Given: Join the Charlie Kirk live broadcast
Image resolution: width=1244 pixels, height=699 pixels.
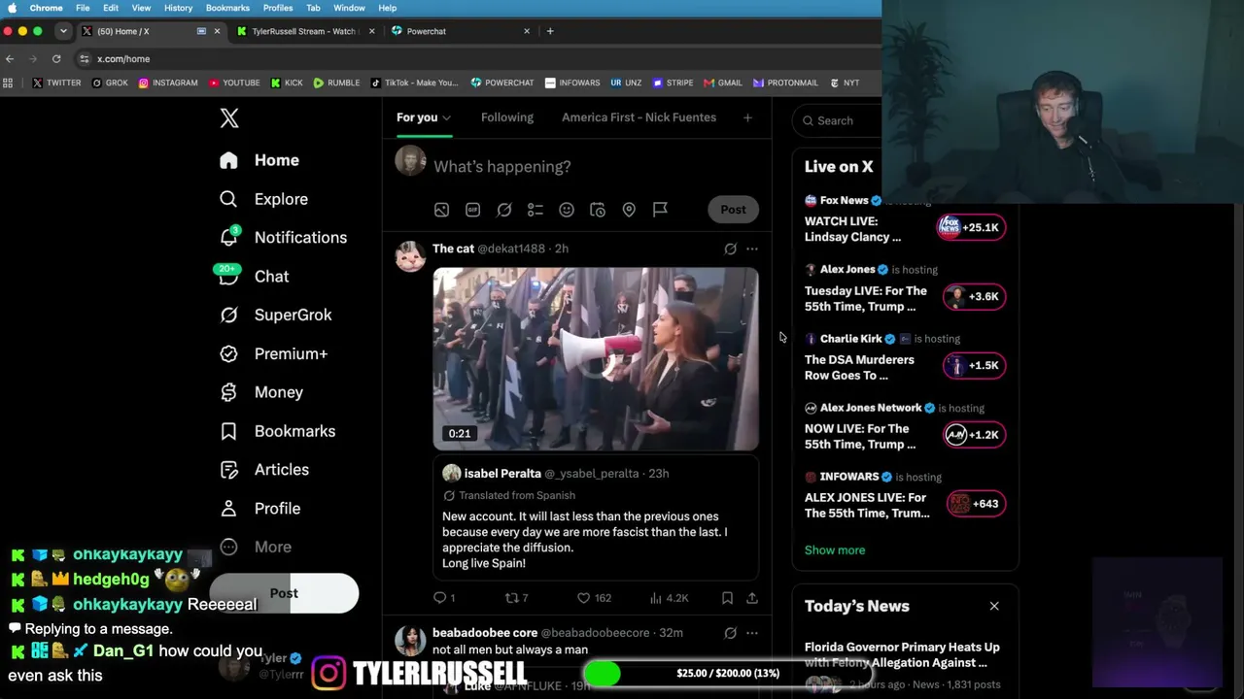Looking at the screenshot, I should pos(975,365).
